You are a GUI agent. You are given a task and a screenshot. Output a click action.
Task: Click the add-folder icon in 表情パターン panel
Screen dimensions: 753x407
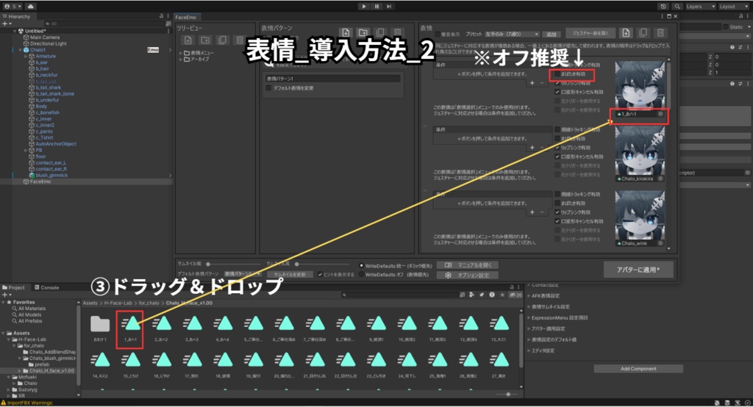363,32
